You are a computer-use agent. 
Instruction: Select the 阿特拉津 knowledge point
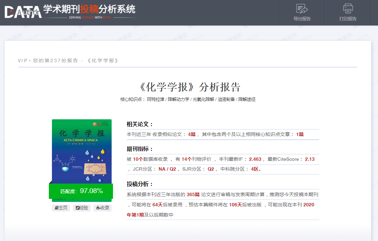(x=155, y=99)
